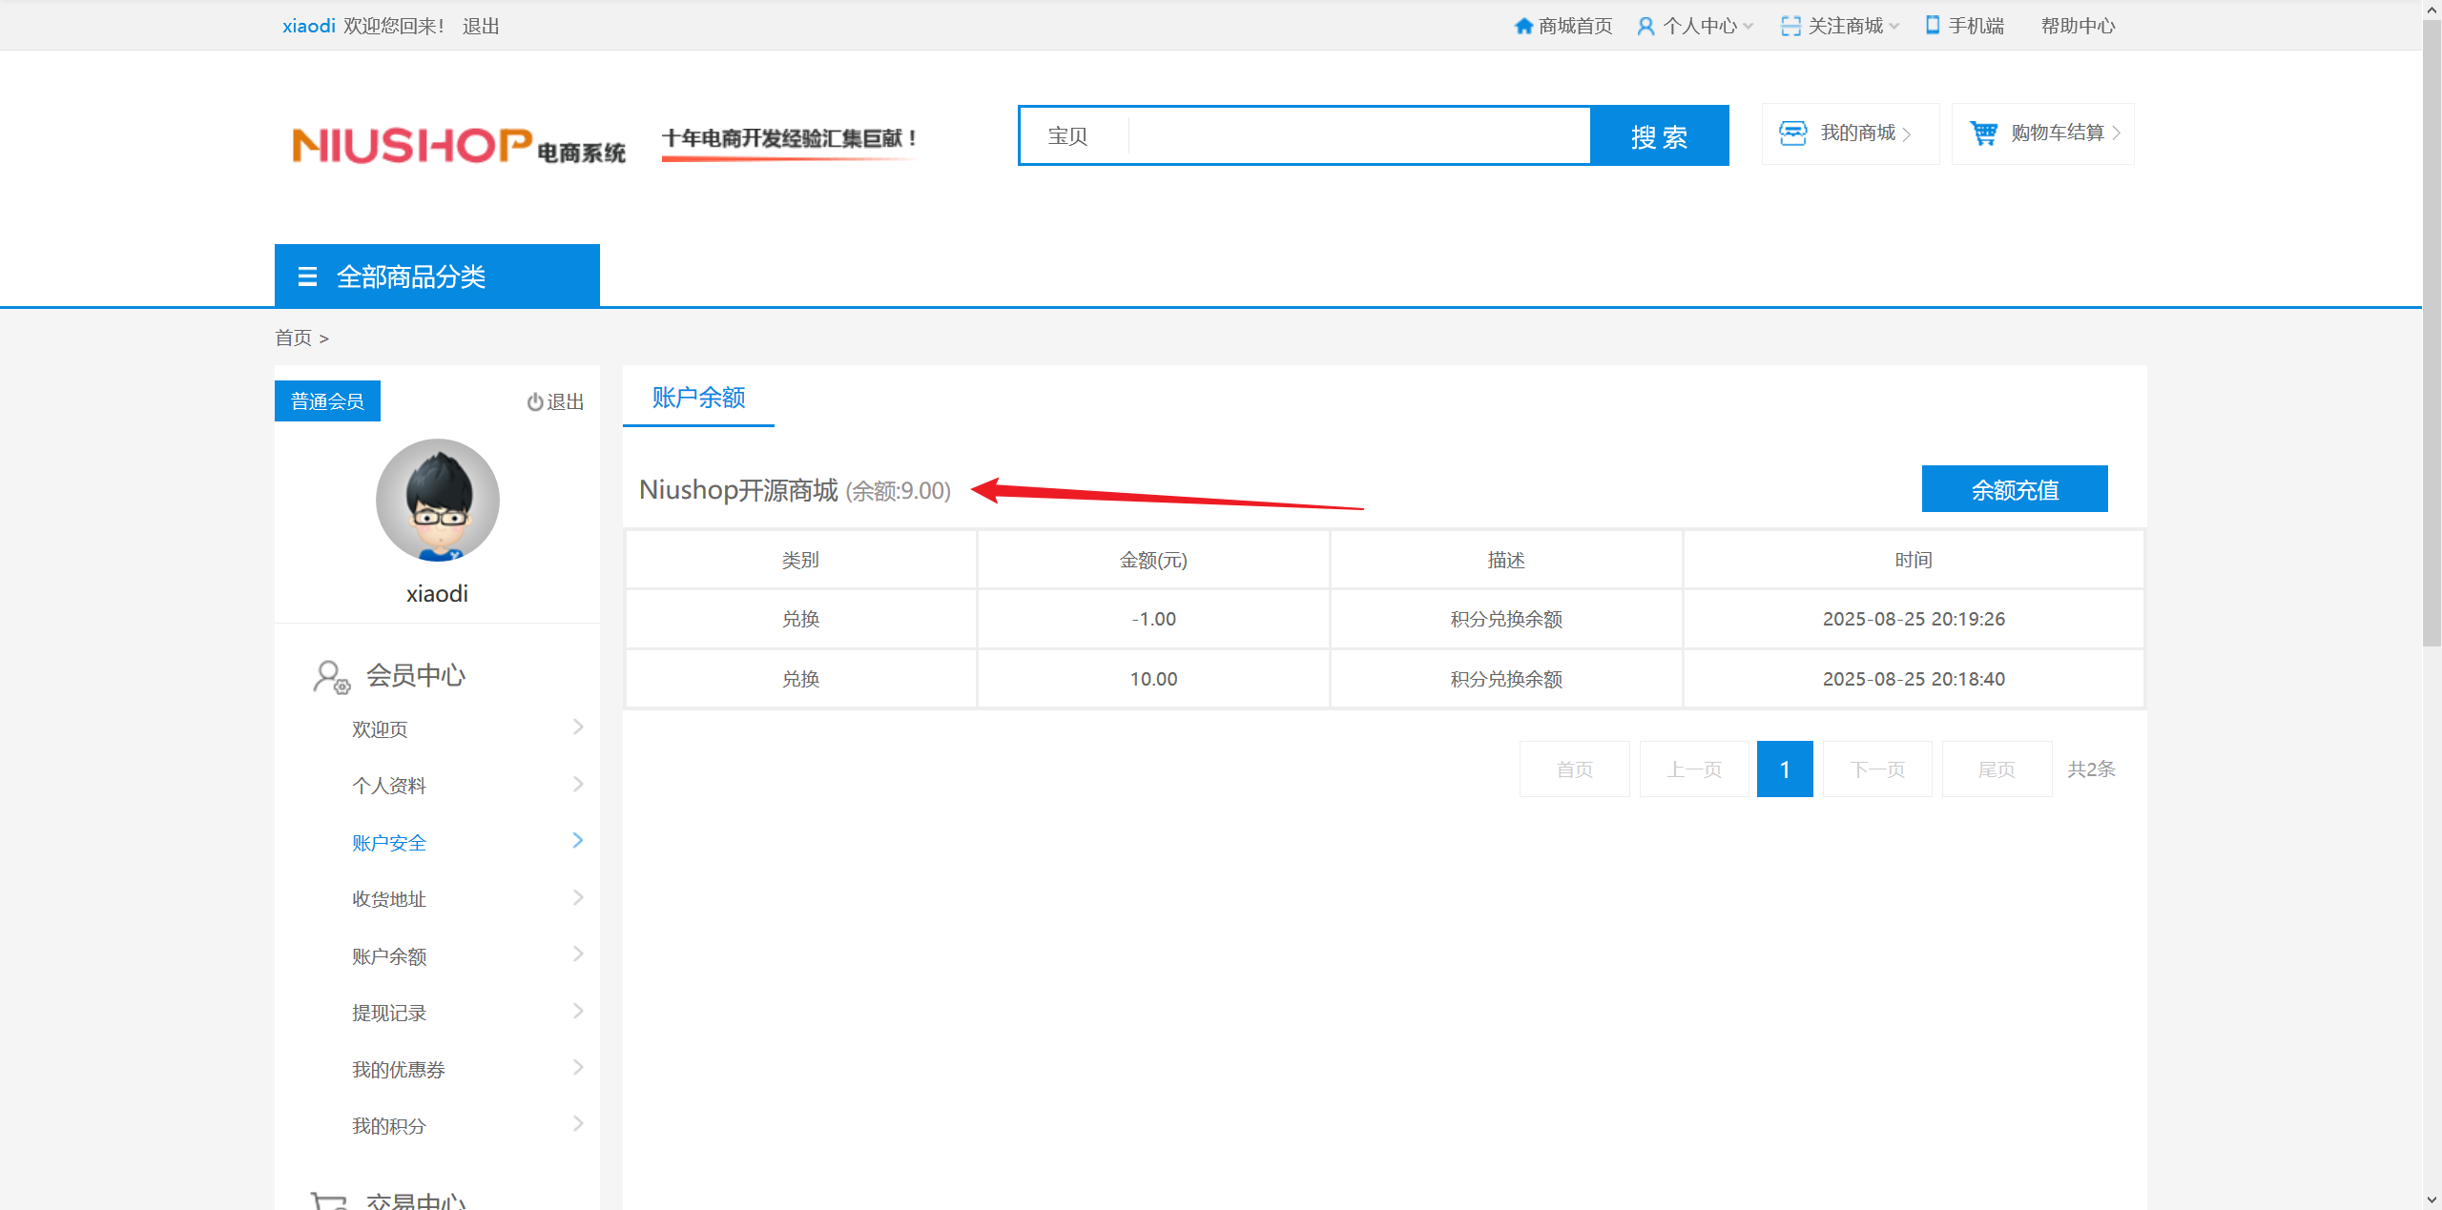
Task: Click the phone icon beside 手机端
Action: click(1933, 26)
